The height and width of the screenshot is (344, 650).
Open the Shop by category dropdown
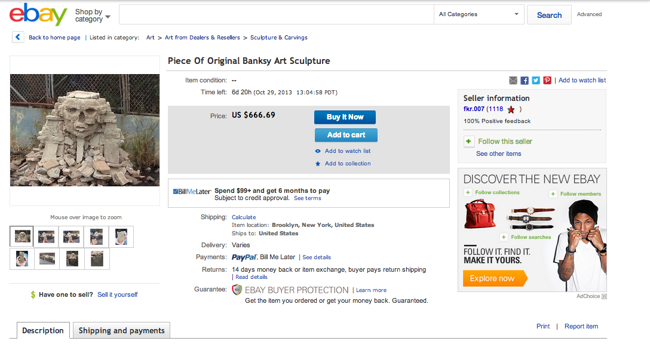(93, 16)
